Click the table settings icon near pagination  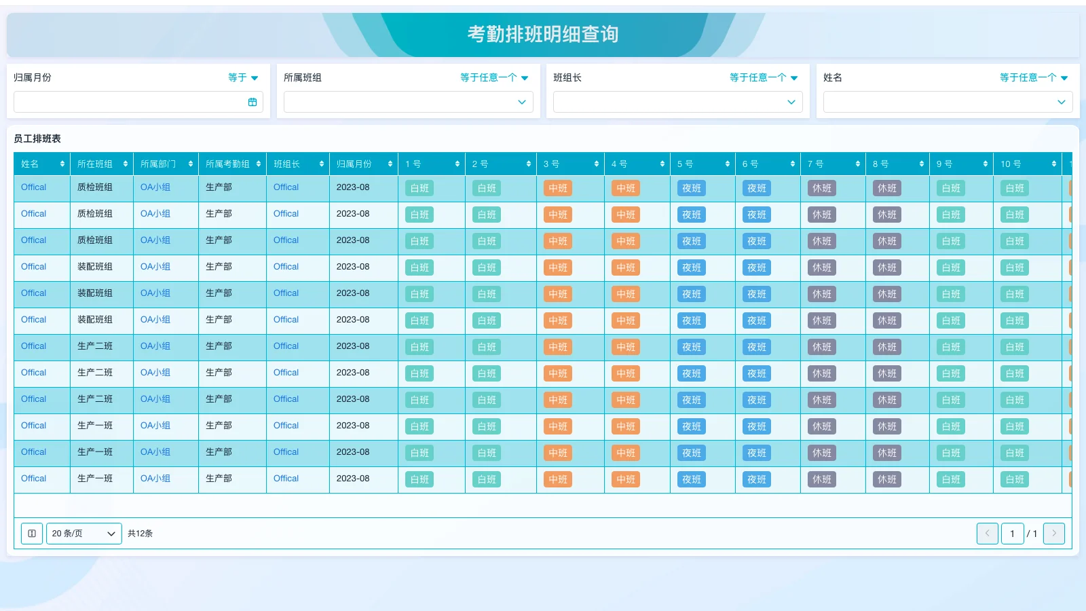click(x=32, y=534)
